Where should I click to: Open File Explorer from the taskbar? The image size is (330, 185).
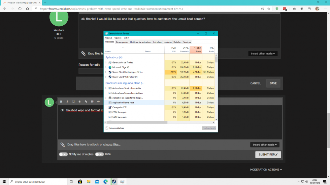click(88, 182)
